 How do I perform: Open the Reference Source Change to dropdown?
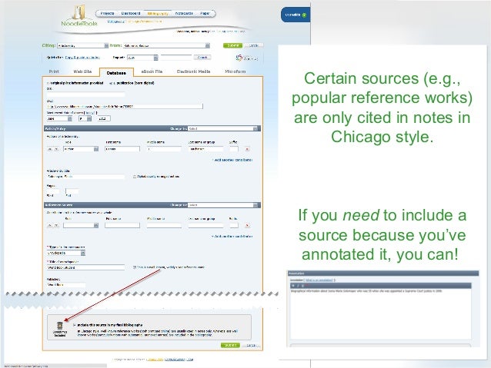(x=222, y=205)
